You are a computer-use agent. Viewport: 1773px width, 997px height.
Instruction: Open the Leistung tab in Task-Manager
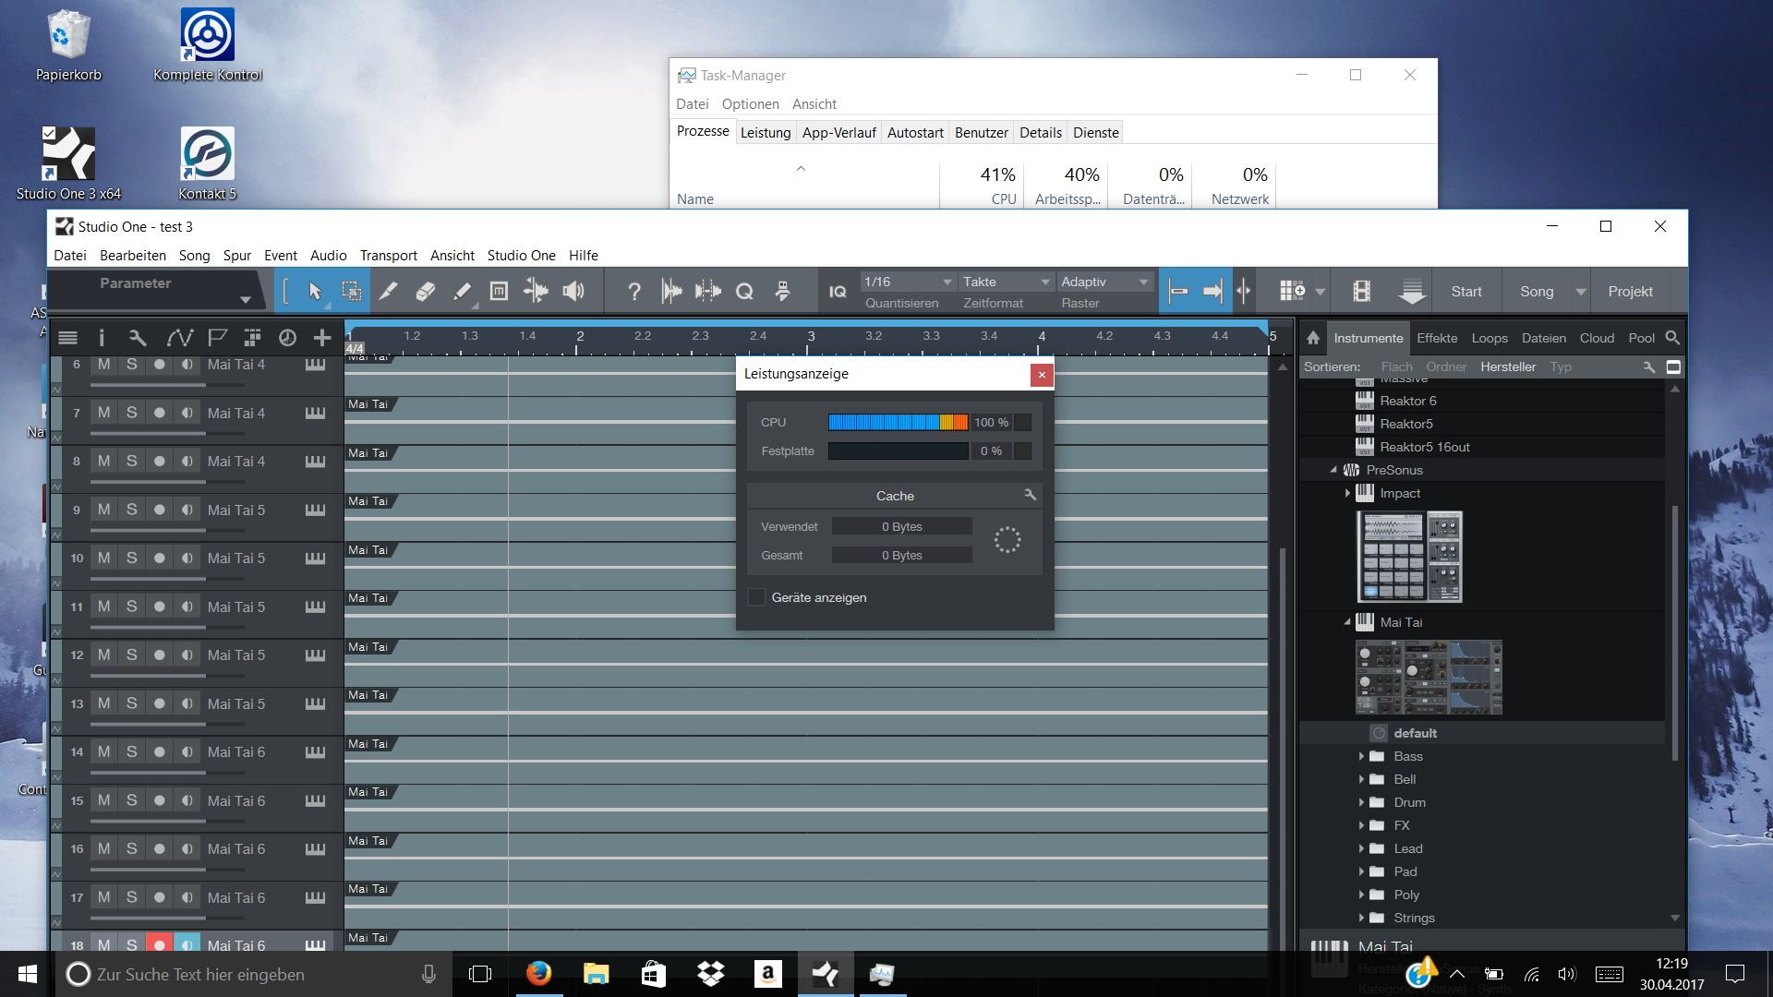tap(766, 132)
